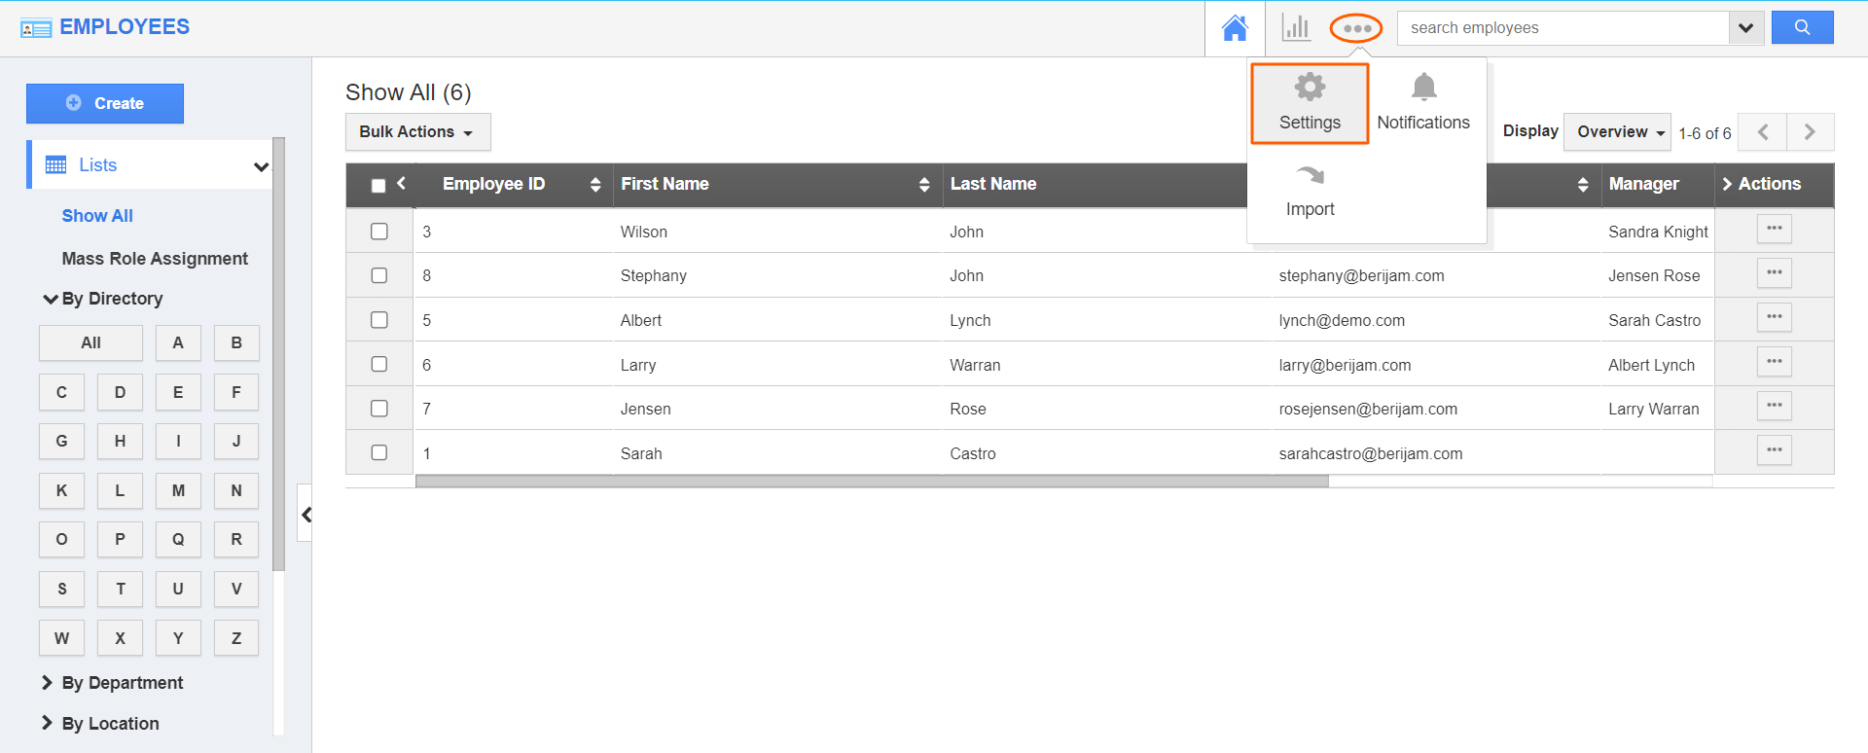Click the horizontal table scrollbar
This screenshot has width=1868, height=753.
pyautogui.click(x=872, y=482)
